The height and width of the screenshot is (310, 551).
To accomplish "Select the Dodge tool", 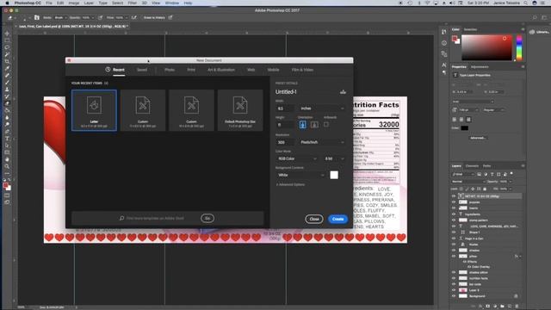I will coord(7,124).
